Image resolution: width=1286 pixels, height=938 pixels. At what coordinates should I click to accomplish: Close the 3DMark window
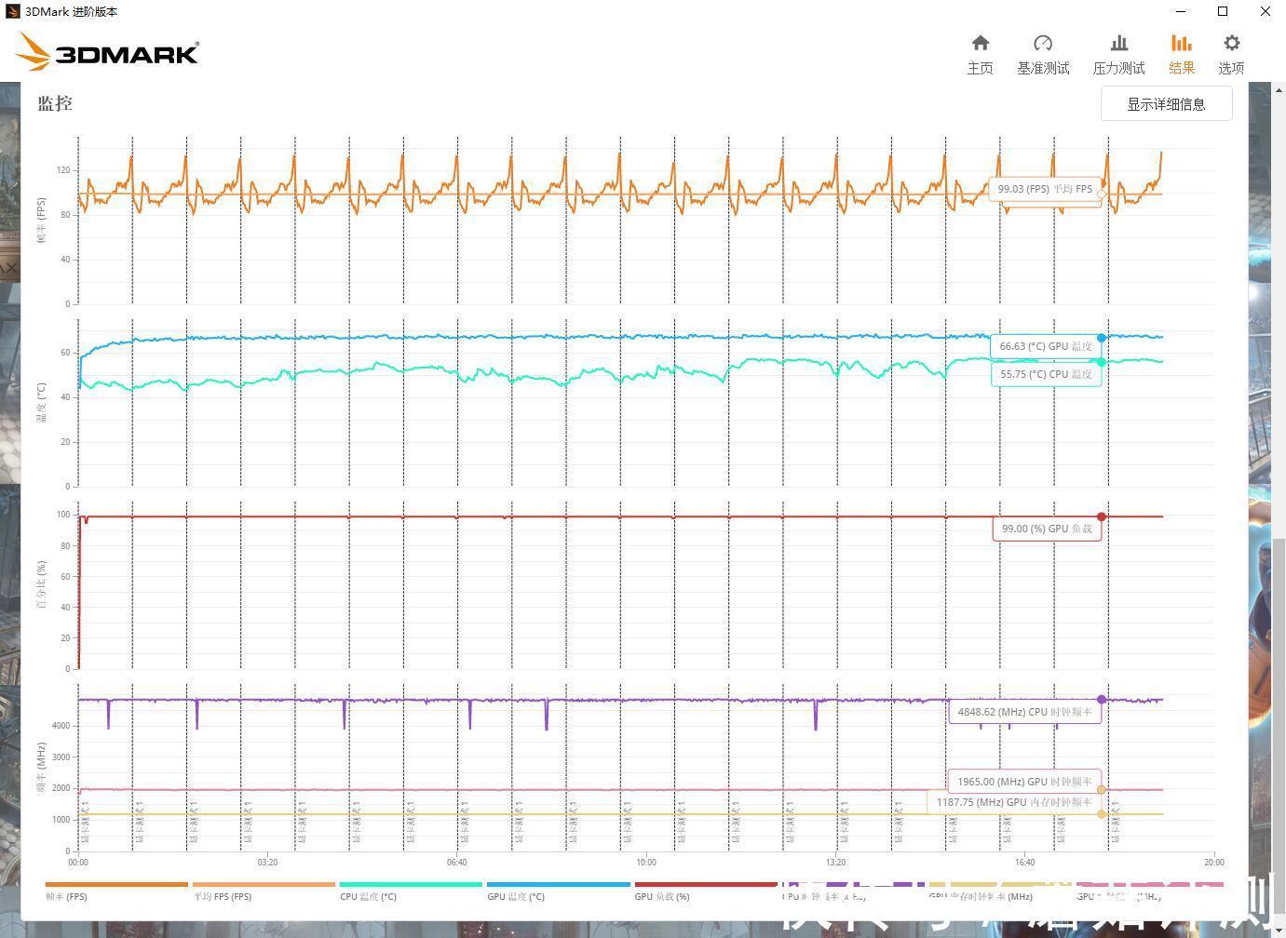pyautogui.click(x=1265, y=11)
